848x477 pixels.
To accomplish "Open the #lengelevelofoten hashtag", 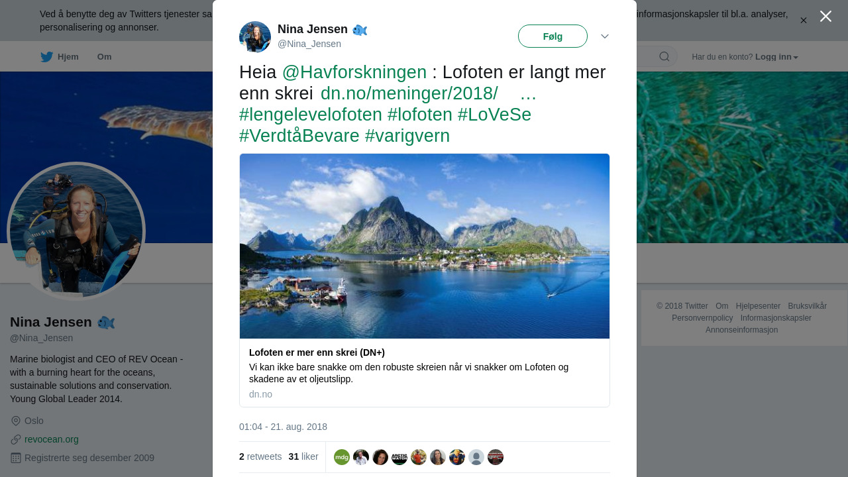I will pyautogui.click(x=311, y=115).
